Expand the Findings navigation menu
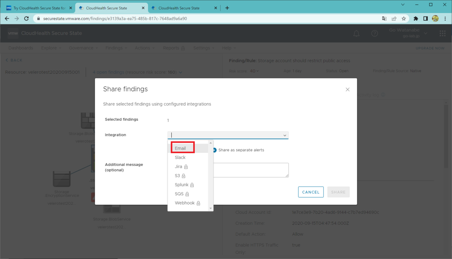Viewport: 452px width, 259px height. [116, 48]
